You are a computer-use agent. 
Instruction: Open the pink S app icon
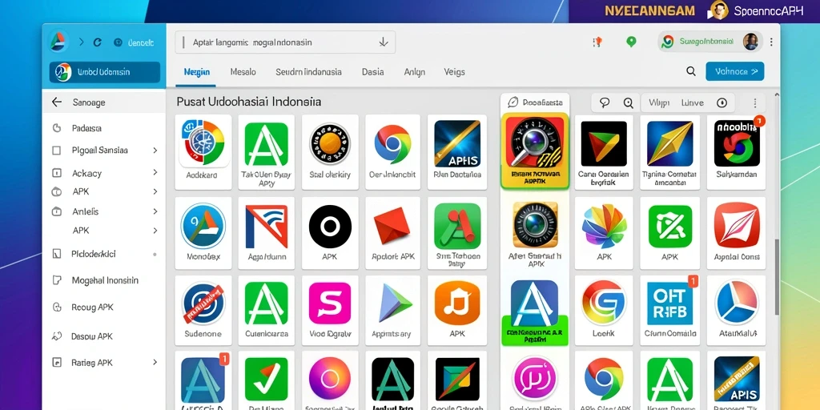point(330,303)
